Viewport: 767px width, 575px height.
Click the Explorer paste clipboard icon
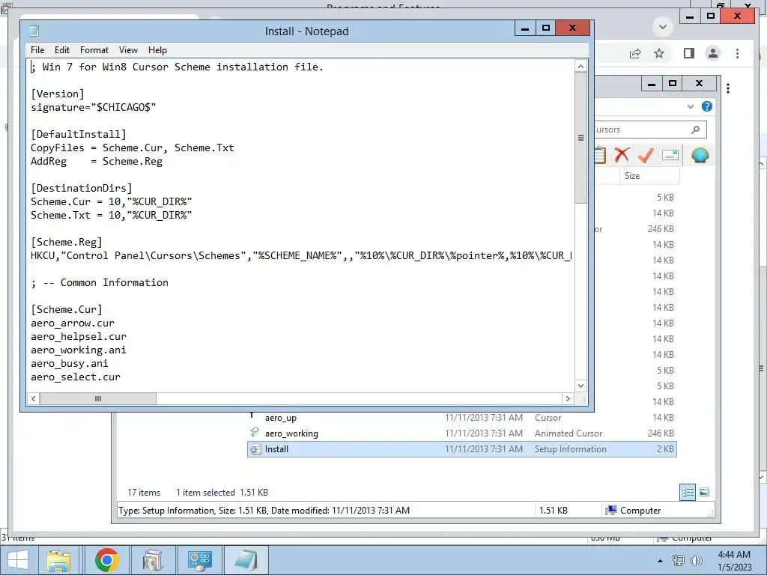[x=600, y=156]
